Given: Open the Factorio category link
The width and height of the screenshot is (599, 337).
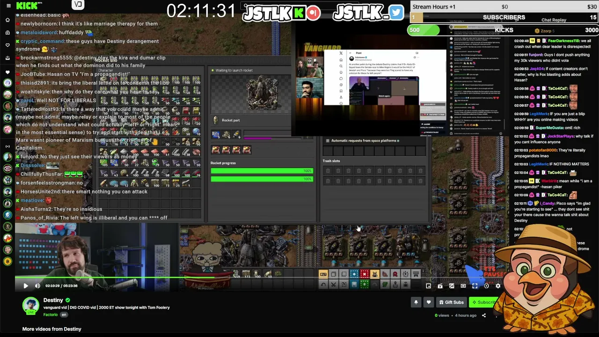Looking at the screenshot, I should pos(51,315).
